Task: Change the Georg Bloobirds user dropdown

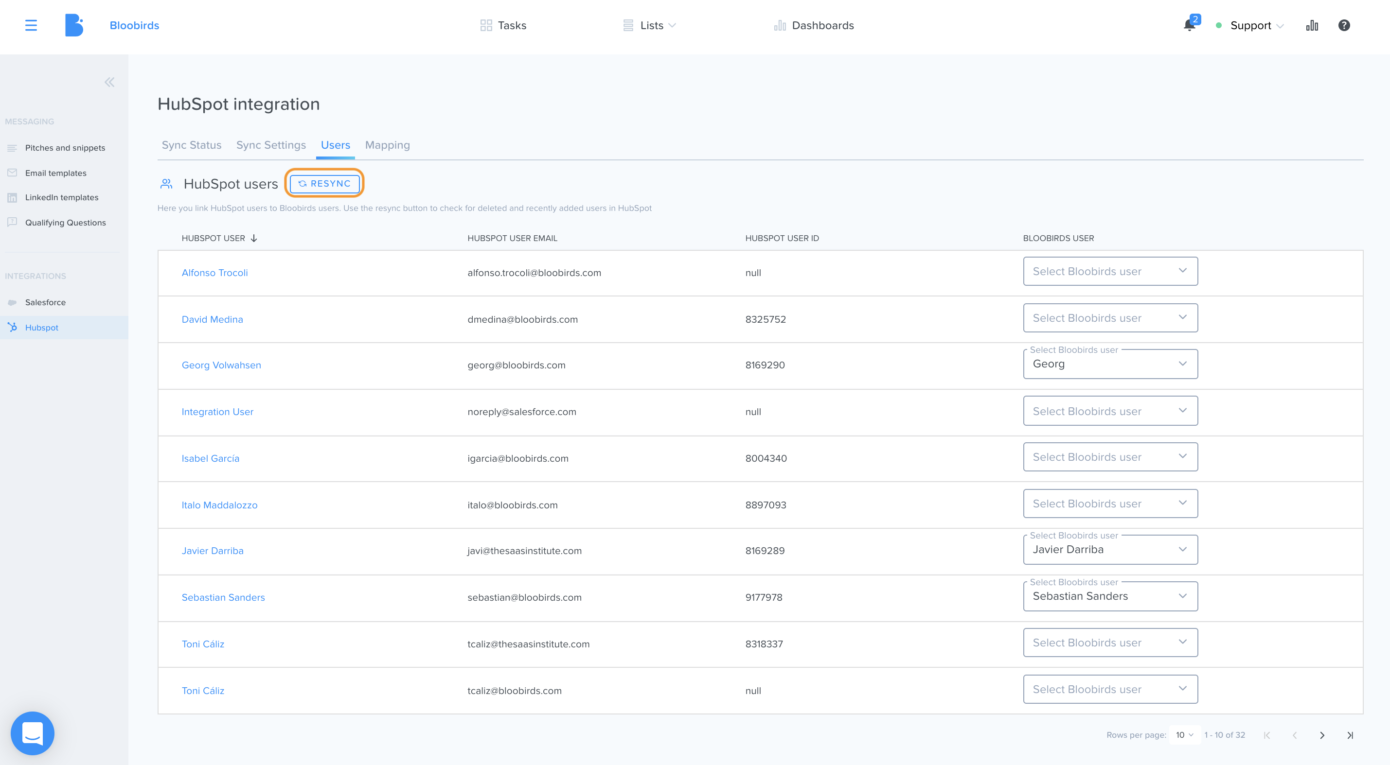Action: 1110,364
